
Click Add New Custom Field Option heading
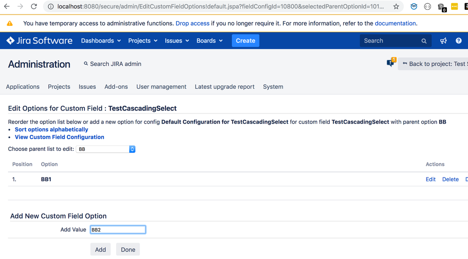pyautogui.click(x=58, y=216)
